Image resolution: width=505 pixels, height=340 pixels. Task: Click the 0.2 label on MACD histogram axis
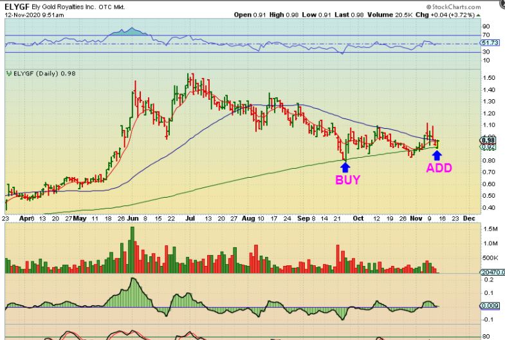pos(489,279)
